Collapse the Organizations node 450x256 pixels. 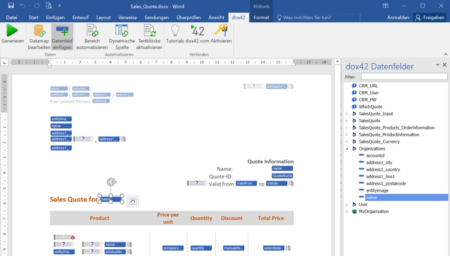(x=347, y=149)
